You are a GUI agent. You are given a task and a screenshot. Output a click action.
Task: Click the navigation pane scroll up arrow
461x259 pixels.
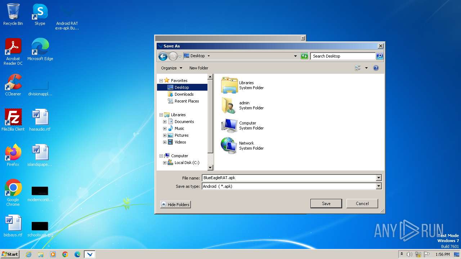click(x=210, y=77)
